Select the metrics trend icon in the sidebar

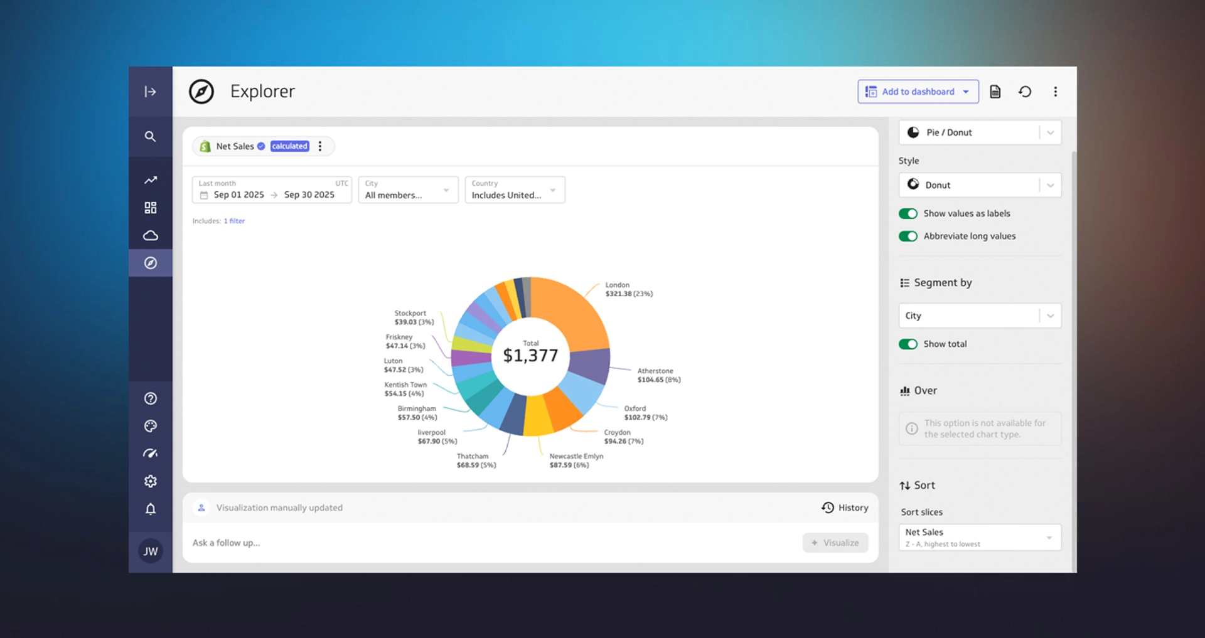tap(150, 179)
